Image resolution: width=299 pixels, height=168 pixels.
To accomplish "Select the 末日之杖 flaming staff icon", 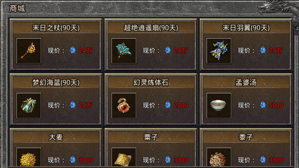I will point(29,51).
